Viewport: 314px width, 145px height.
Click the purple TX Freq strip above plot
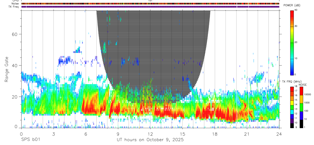click(x=150, y=7)
